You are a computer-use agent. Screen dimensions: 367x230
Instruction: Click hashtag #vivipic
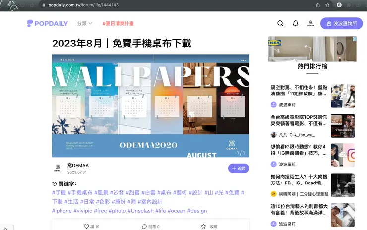coord(83,211)
